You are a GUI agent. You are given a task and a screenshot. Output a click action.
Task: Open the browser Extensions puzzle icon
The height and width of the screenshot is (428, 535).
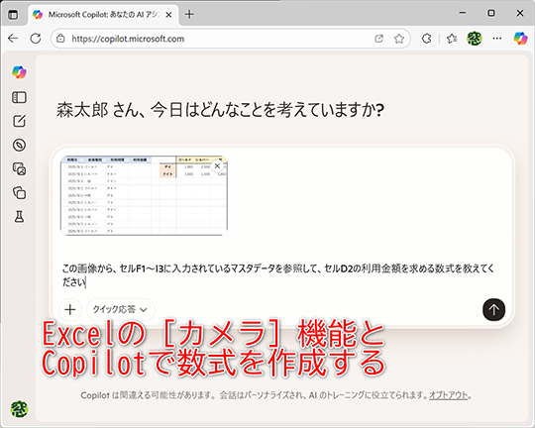click(x=426, y=39)
